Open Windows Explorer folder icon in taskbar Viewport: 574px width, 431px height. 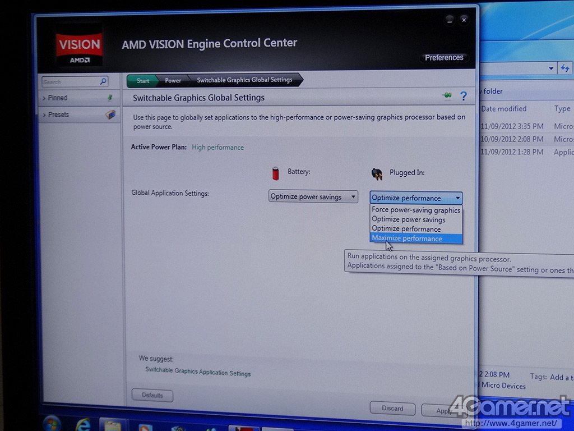coord(112,425)
